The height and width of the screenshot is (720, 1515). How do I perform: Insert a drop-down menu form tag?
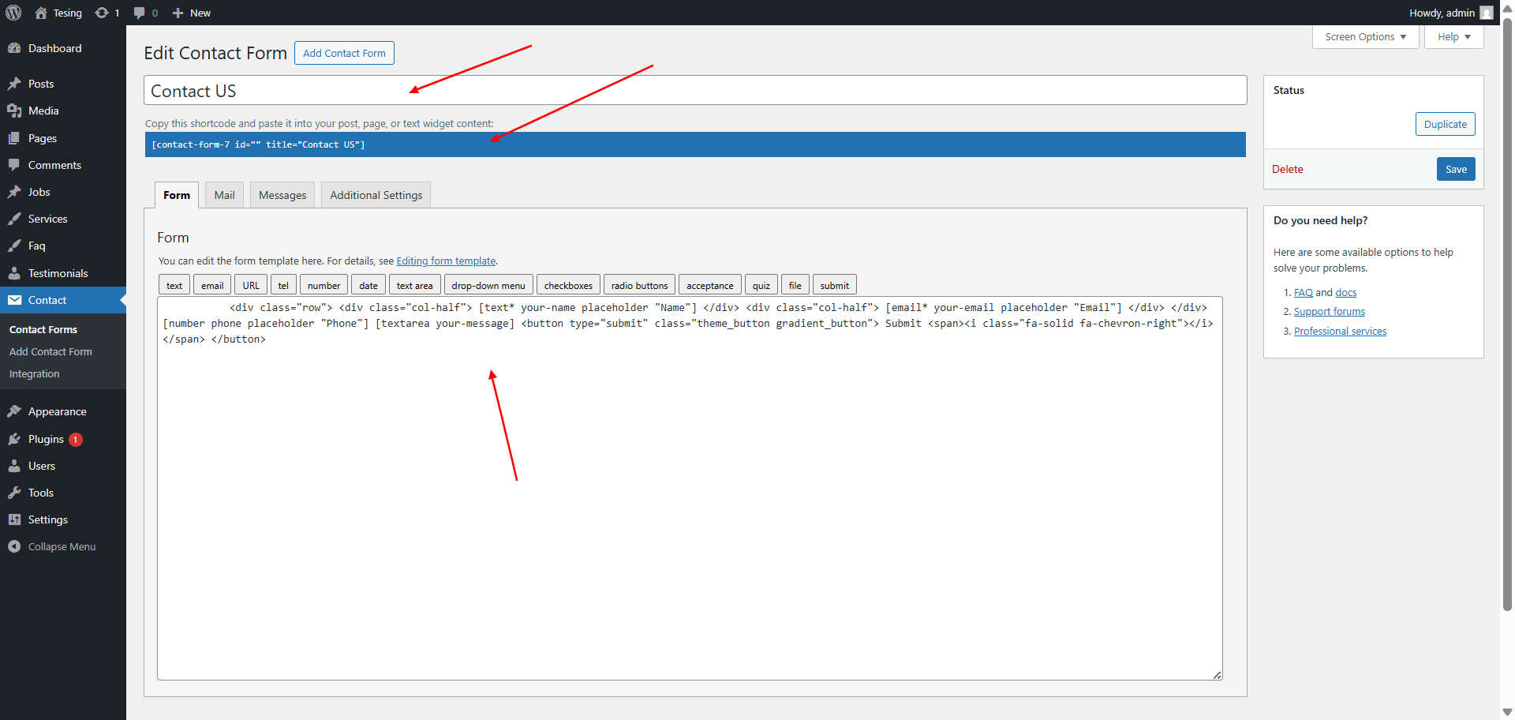click(488, 285)
